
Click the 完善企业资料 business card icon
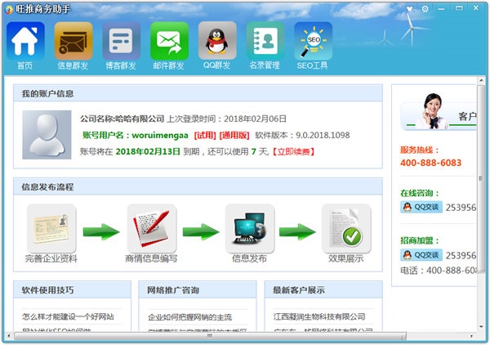51,228
